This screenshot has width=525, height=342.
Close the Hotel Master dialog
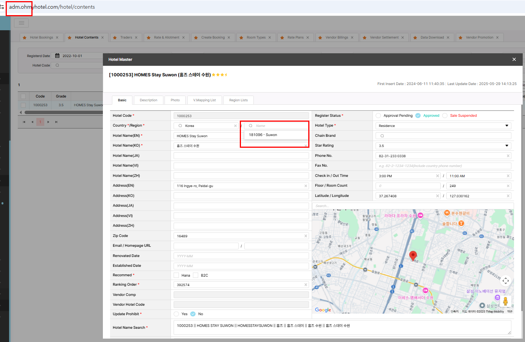point(514,59)
